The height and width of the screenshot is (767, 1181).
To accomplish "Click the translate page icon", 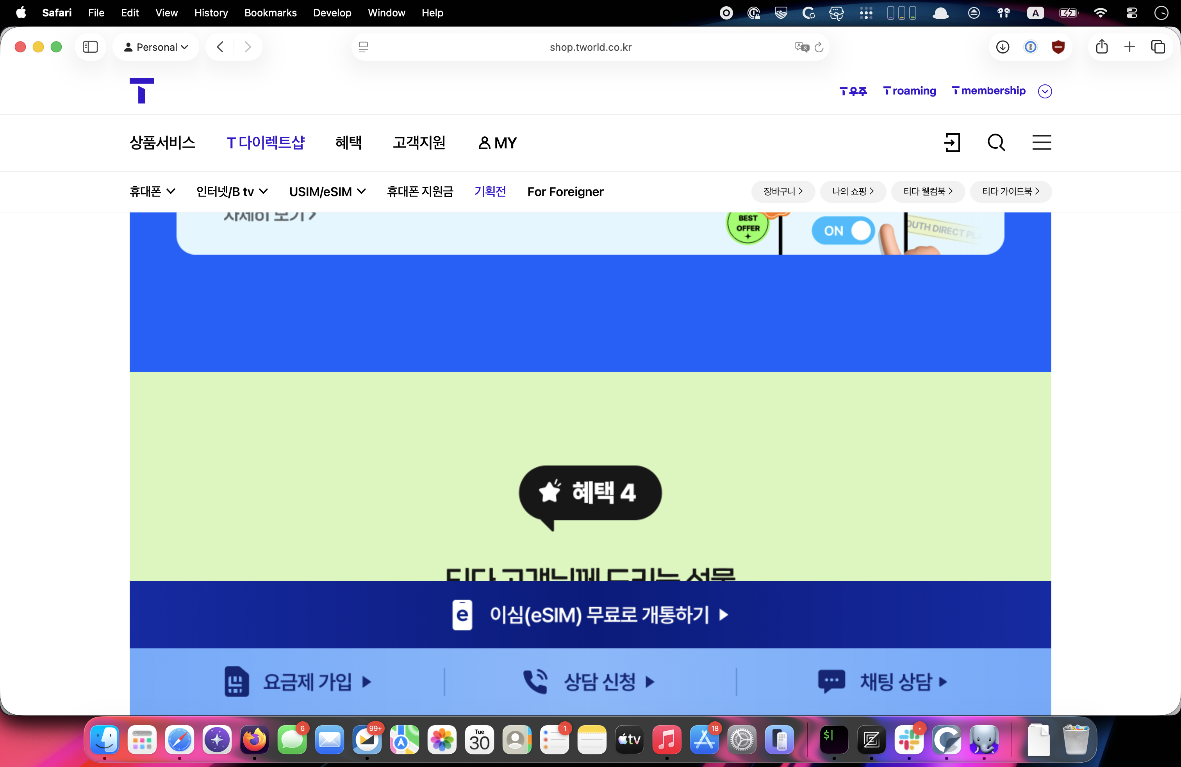I will coord(801,47).
